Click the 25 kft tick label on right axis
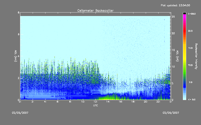Viewport: 201px width, 125px height. click(173, 17)
